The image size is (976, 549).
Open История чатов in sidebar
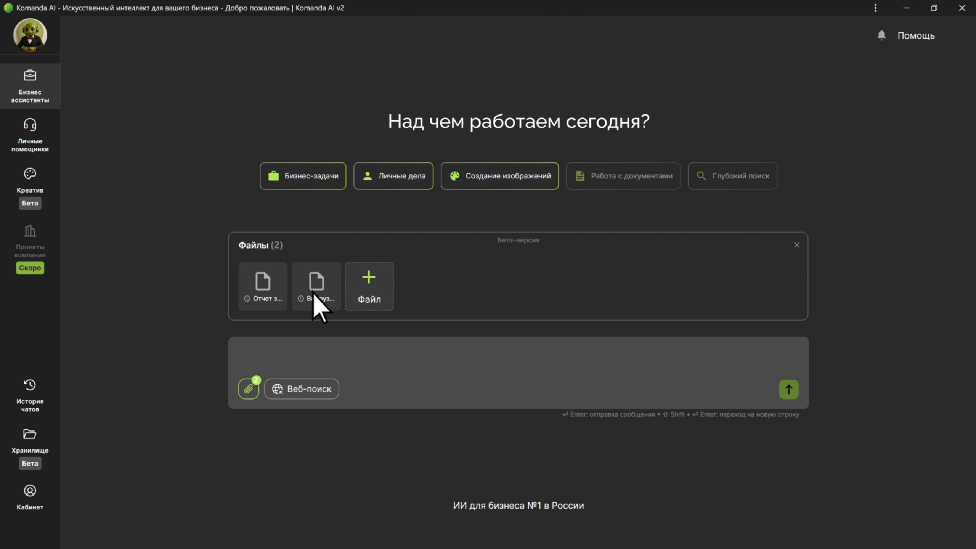[x=30, y=395]
